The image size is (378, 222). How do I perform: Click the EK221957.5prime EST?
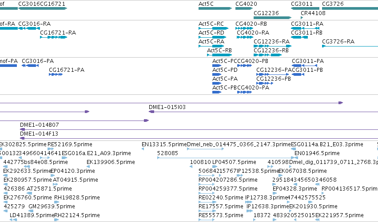(318, 220)
